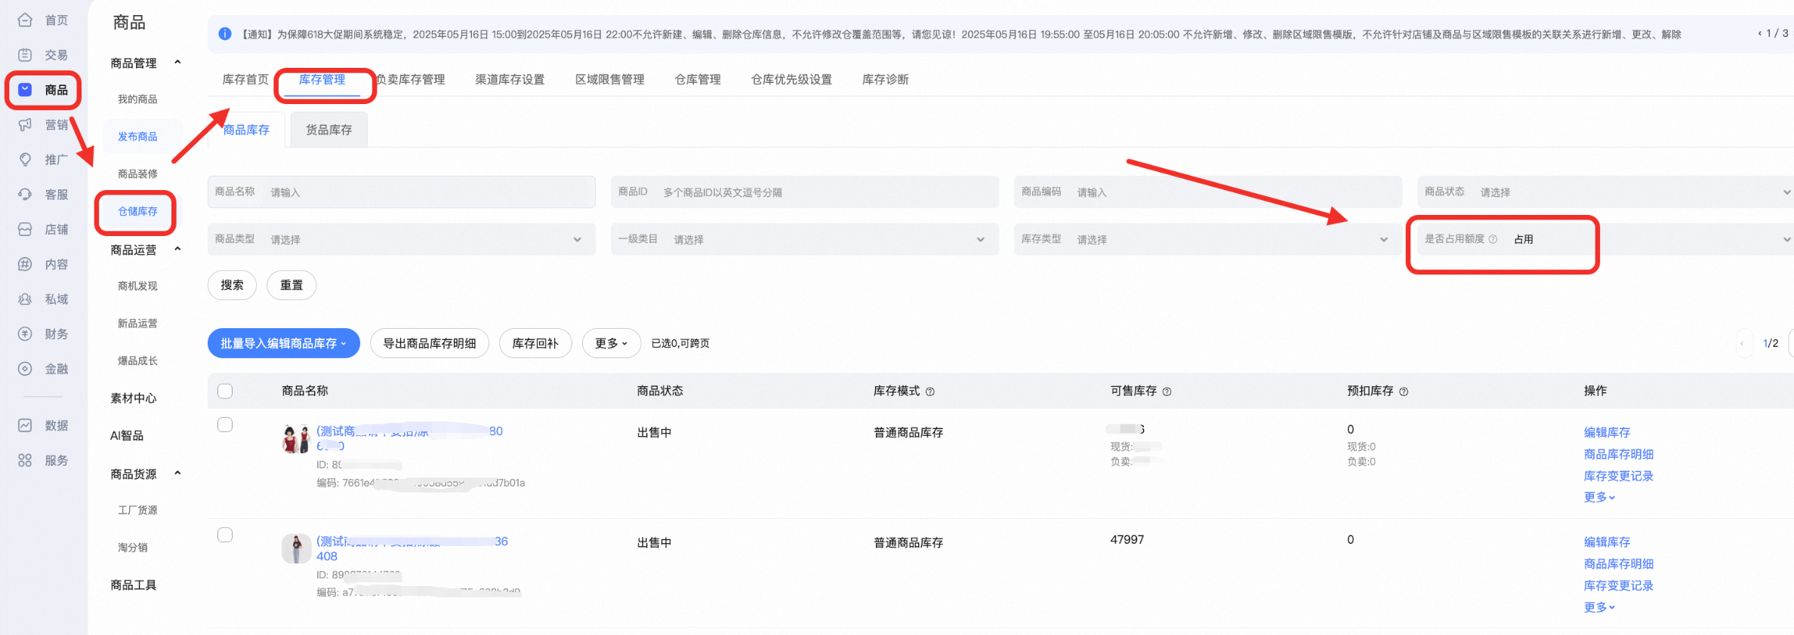The height and width of the screenshot is (635, 1794).
Task: Switch to 货品库存 sub-tab
Action: point(329,130)
